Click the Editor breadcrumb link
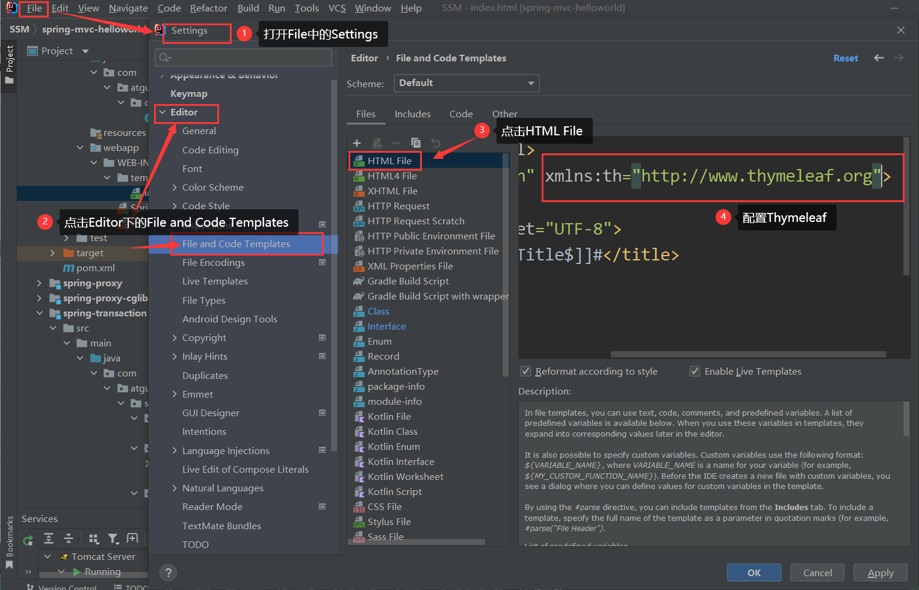 (364, 58)
